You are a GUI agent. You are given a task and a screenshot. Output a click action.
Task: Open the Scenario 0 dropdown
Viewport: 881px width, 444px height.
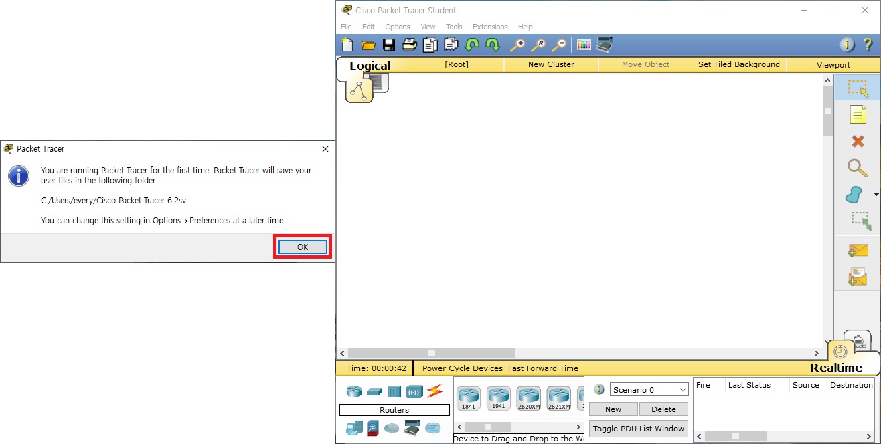[649, 389]
